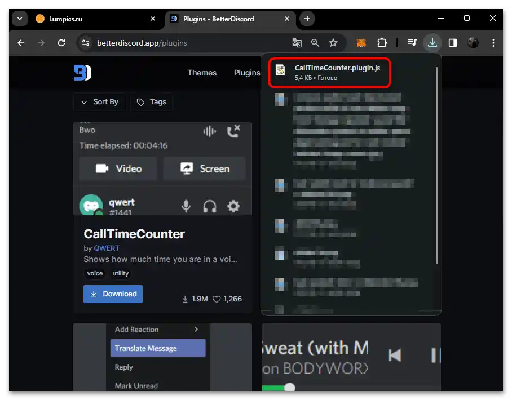Click the headphones icon in preview

(x=210, y=206)
